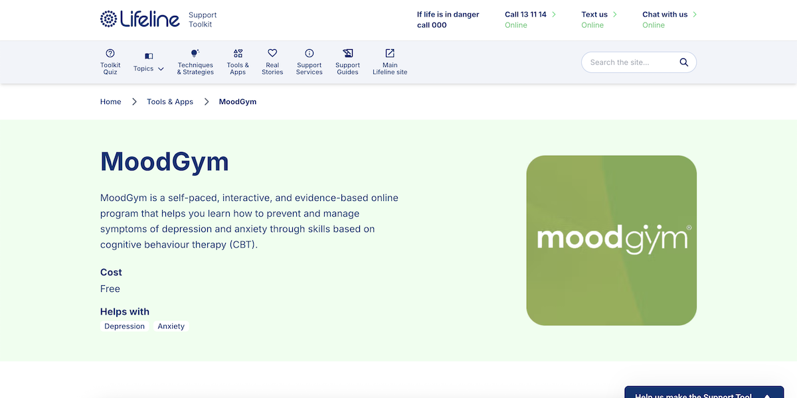Click the search magnifying glass icon
The width and height of the screenshot is (797, 398).
pos(684,62)
